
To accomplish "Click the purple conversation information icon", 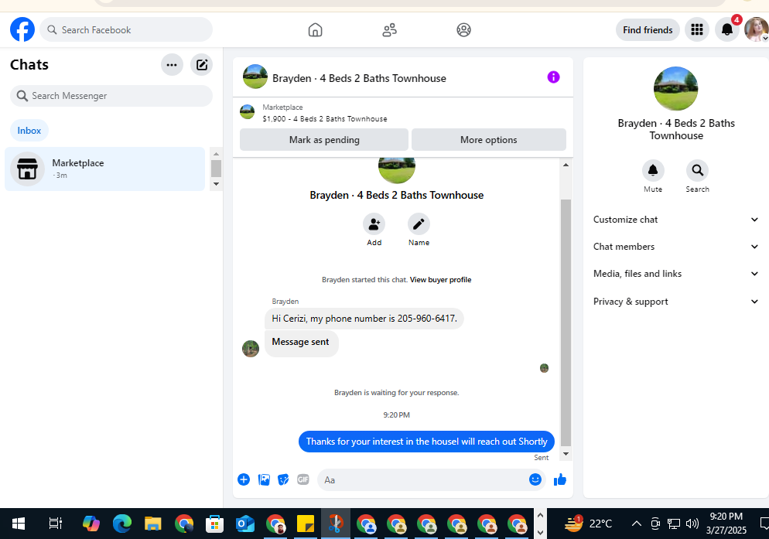I will click(x=553, y=77).
